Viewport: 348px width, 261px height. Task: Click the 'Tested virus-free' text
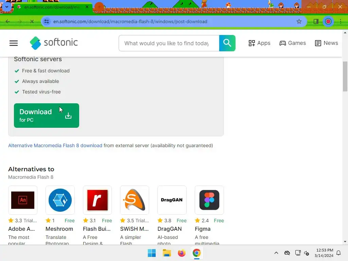[x=41, y=92]
